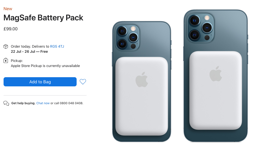Click the Apple Store pickup bag icon
The image size is (253, 147).
point(6,60)
